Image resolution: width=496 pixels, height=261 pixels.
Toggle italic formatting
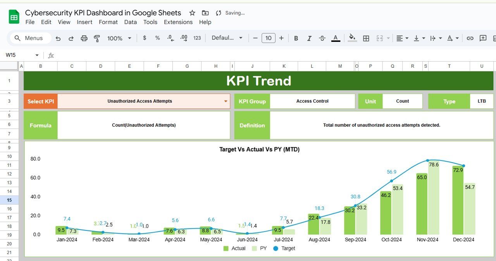tap(309, 38)
